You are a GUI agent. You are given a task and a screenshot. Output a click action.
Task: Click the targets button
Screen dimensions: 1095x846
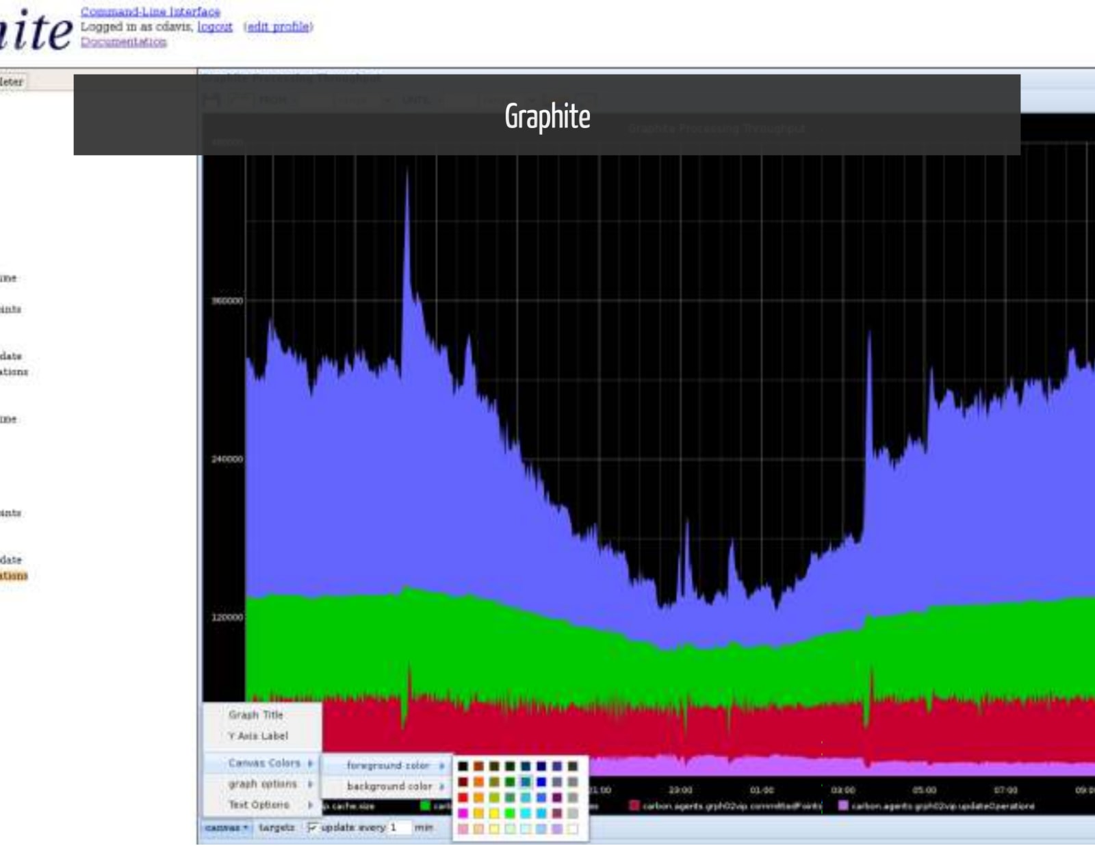(x=276, y=828)
